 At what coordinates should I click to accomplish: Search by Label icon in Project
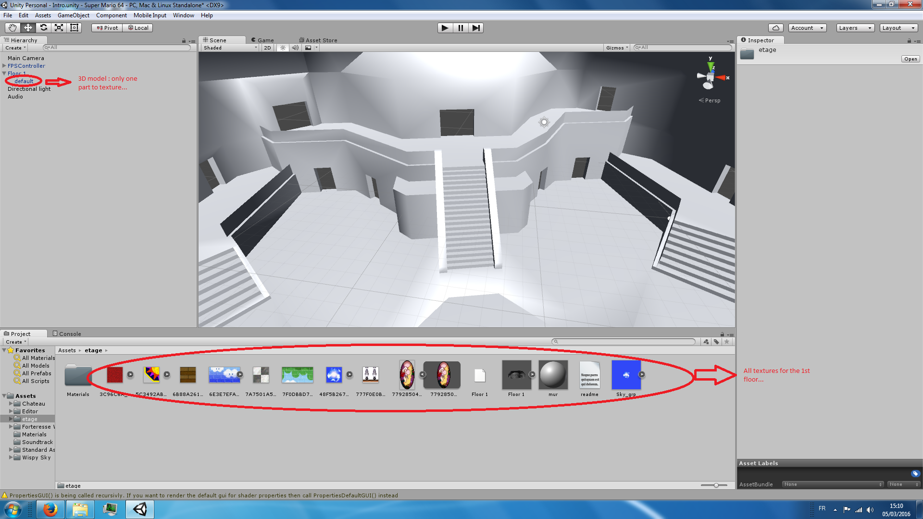[716, 342]
